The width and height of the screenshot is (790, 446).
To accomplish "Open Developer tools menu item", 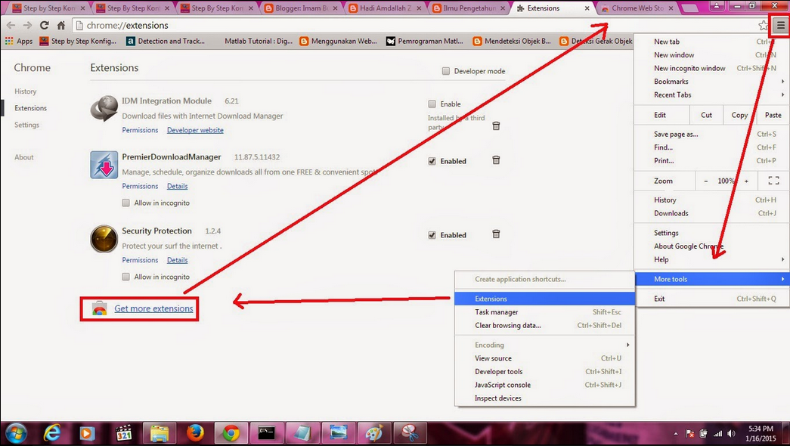I will pyautogui.click(x=544, y=371).
